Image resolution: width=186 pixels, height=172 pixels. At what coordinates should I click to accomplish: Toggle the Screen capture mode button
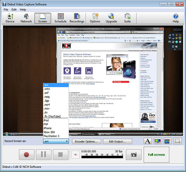(x=43, y=18)
